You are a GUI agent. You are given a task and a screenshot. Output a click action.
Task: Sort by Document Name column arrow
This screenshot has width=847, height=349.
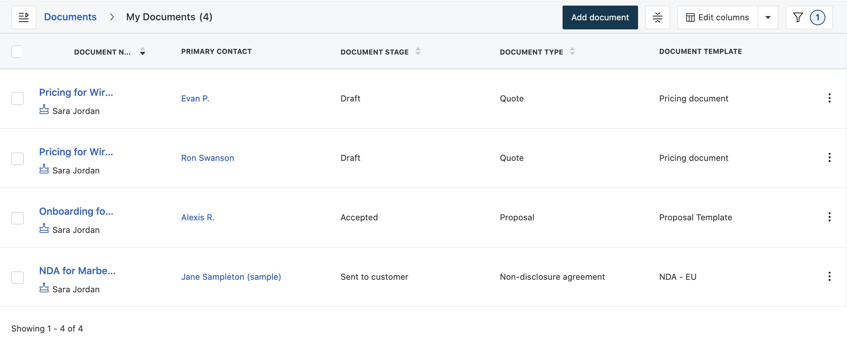coord(142,52)
